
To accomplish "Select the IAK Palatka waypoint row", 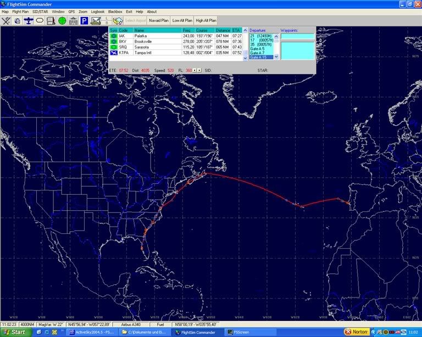I will click(x=176, y=36).
